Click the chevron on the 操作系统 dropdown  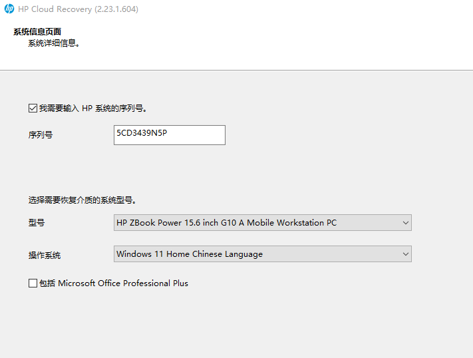coord(405,254)
